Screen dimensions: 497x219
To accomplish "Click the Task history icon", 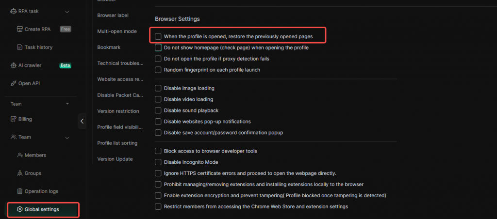I will coord(20,47).
